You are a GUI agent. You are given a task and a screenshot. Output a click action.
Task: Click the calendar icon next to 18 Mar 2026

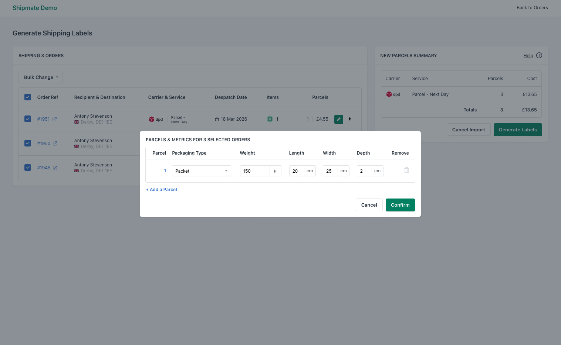coord(217,119)
